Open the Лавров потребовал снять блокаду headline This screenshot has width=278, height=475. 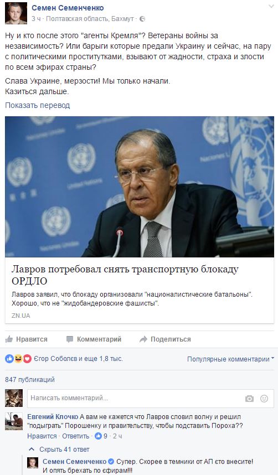click(125, 275)
